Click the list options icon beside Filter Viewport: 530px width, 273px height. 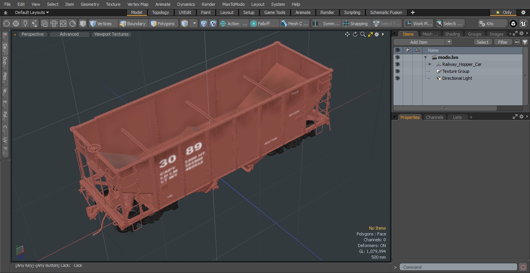pyautogui.click(x=517, y=42)
